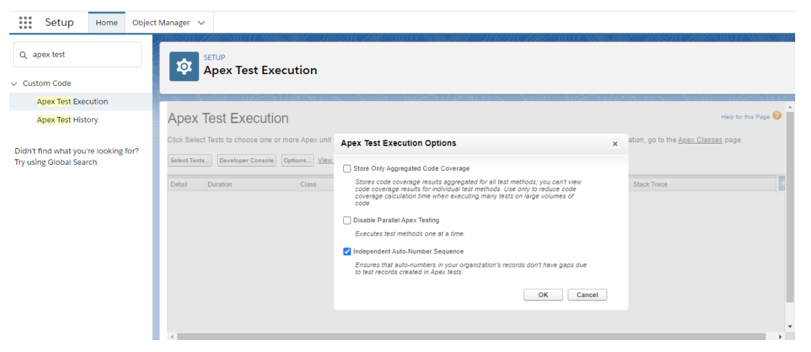Click the Select Tests button

[x=191, y=160]
